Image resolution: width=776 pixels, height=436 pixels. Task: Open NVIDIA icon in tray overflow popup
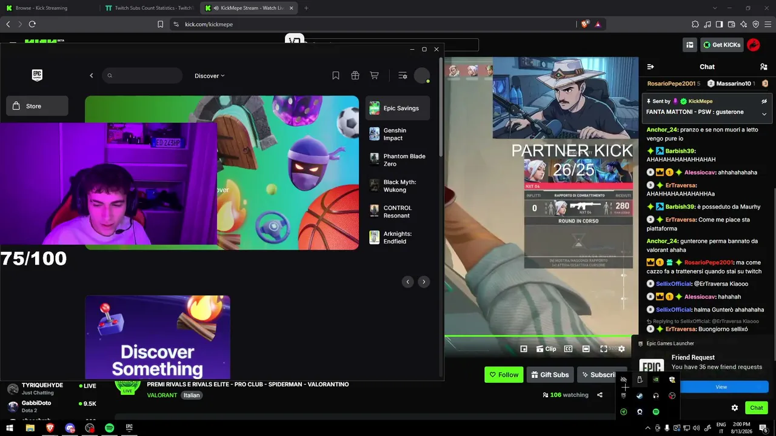(656, 380)
